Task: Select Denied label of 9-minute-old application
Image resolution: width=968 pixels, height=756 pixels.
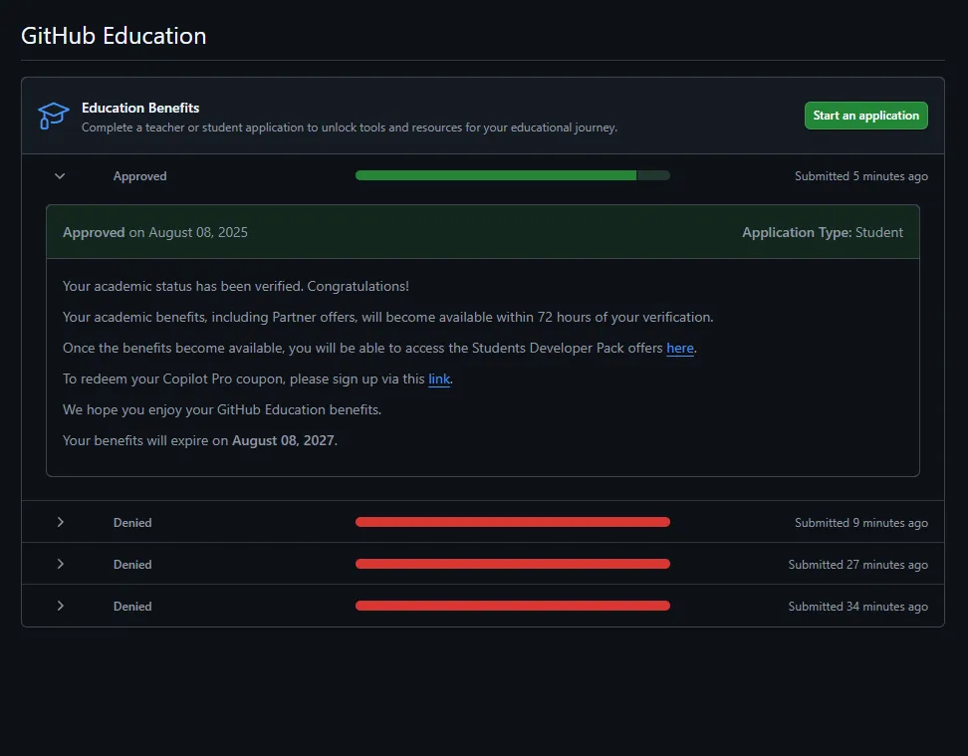Action: tap(132, 523)
